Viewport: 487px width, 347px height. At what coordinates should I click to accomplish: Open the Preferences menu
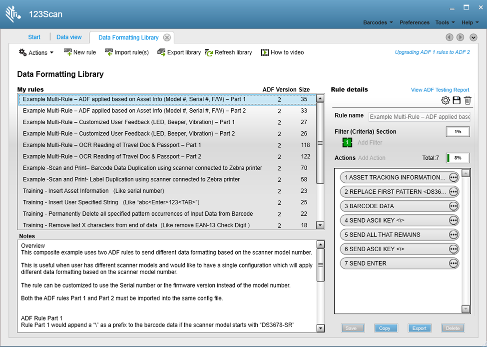(414, 22)
